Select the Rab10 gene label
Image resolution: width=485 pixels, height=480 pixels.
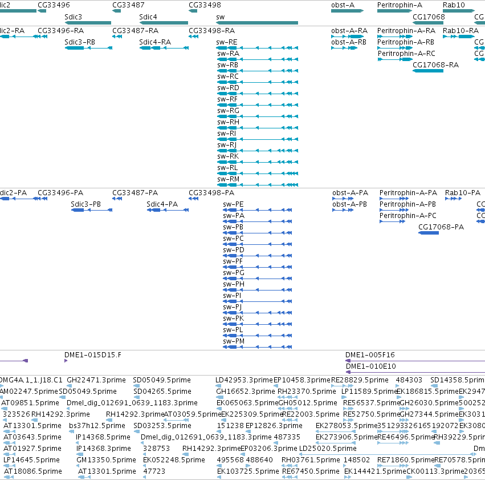click(454, 5)
